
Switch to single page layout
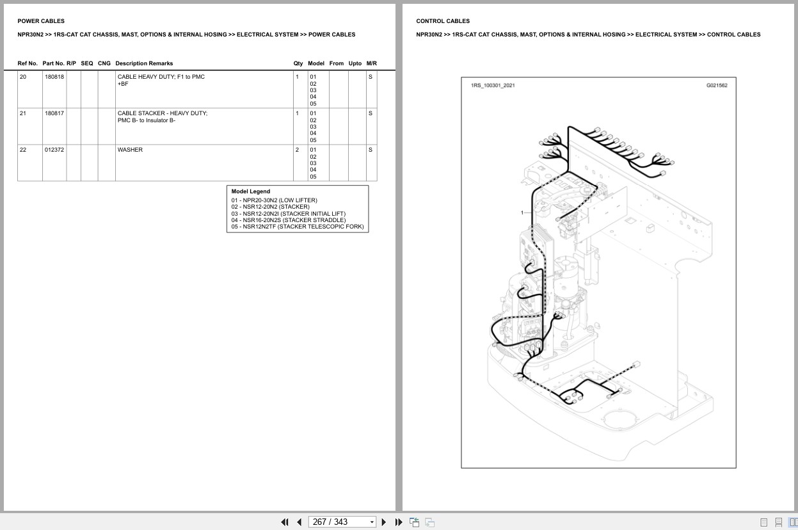(763, 522)
